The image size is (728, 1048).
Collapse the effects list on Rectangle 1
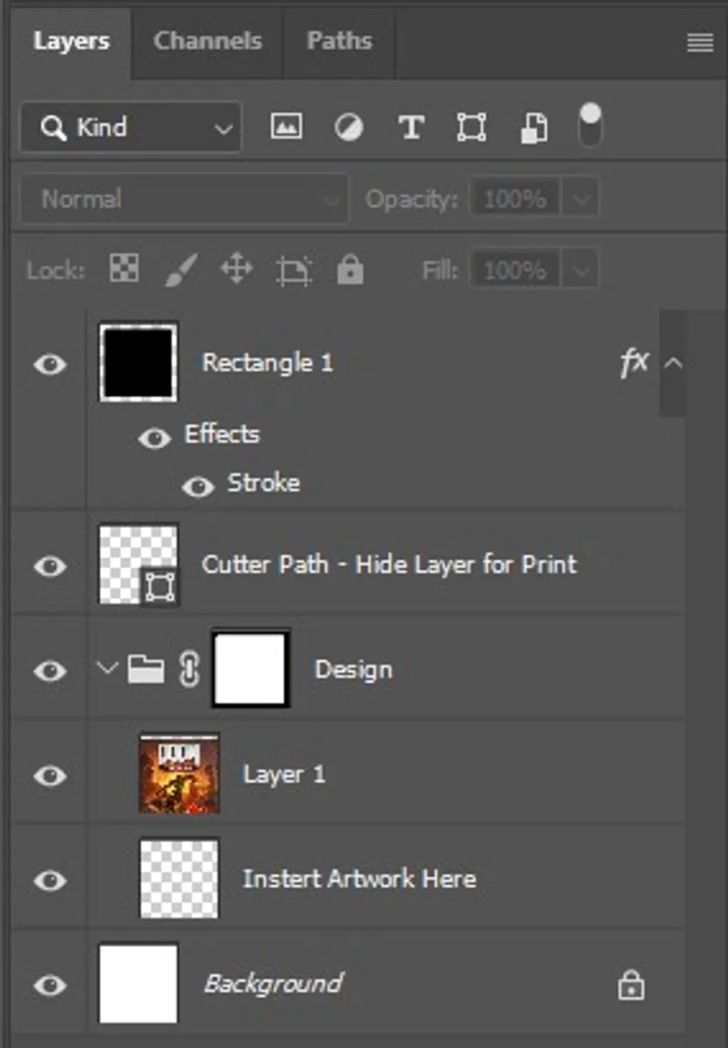[674, 362]
